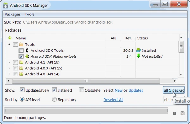Check the Android 4.1 (API 16) checkbox
This screenshot has width=190, height=124.
tap(16, 62)
